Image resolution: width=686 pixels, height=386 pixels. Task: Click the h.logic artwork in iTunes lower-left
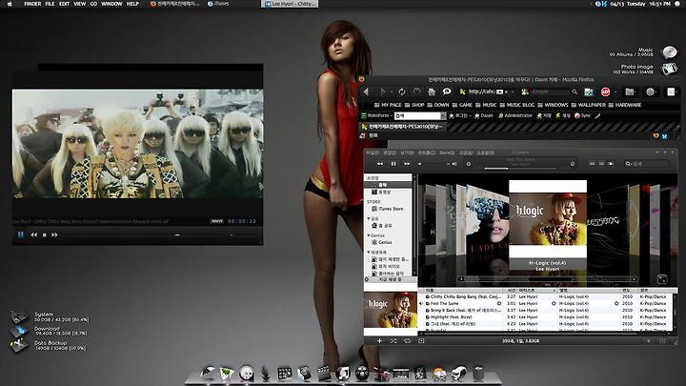coord(391,311)
